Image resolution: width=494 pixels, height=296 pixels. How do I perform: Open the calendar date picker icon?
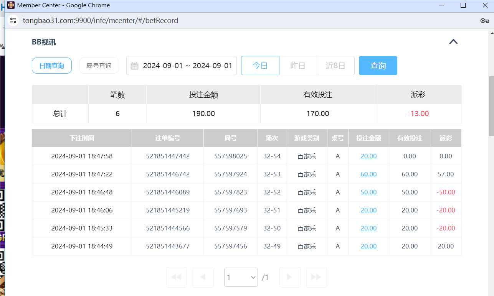tap(134, 66)
